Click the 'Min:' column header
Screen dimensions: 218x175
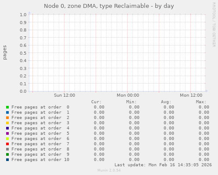click(131, 102)
